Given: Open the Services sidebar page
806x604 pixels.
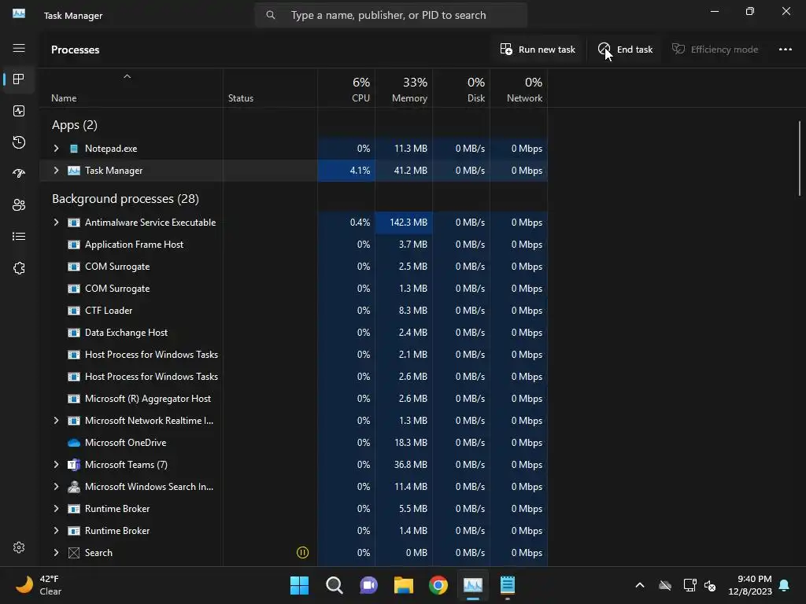Looking at the screenshot, I should (x=19, y=268).
